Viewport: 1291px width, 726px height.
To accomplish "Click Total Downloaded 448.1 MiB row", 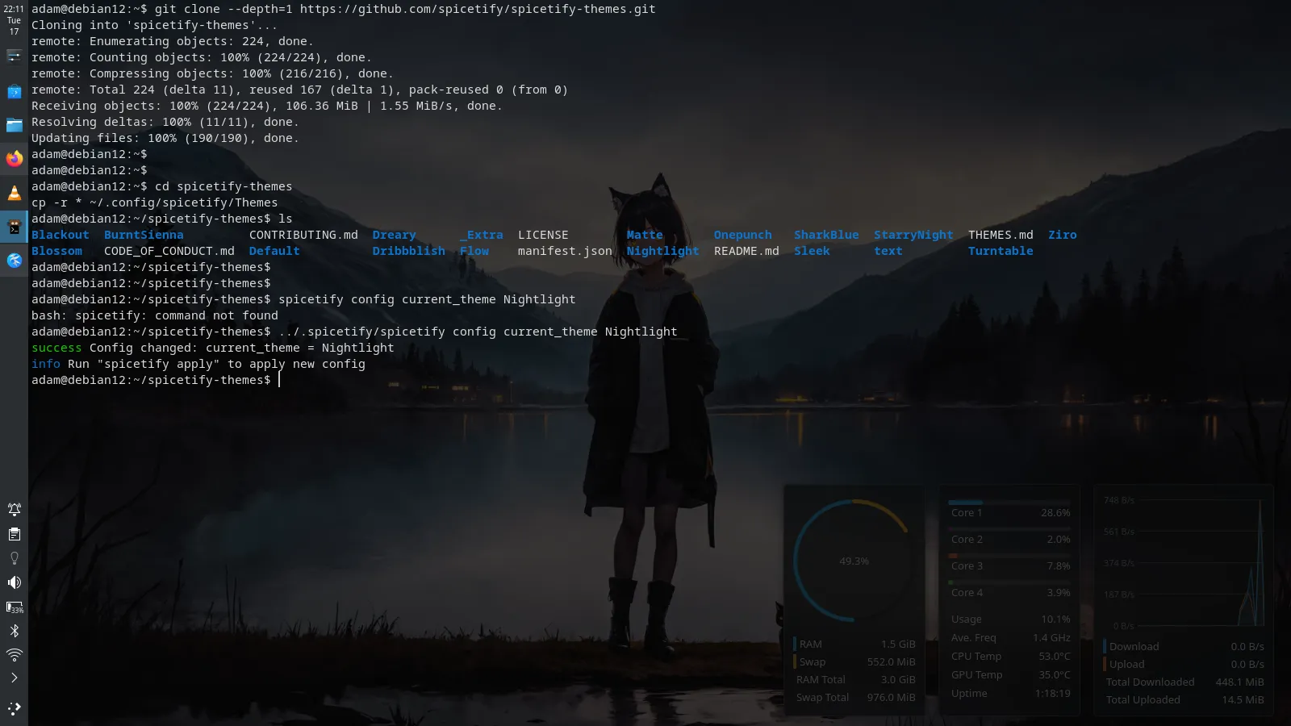I will (1184, 682).
